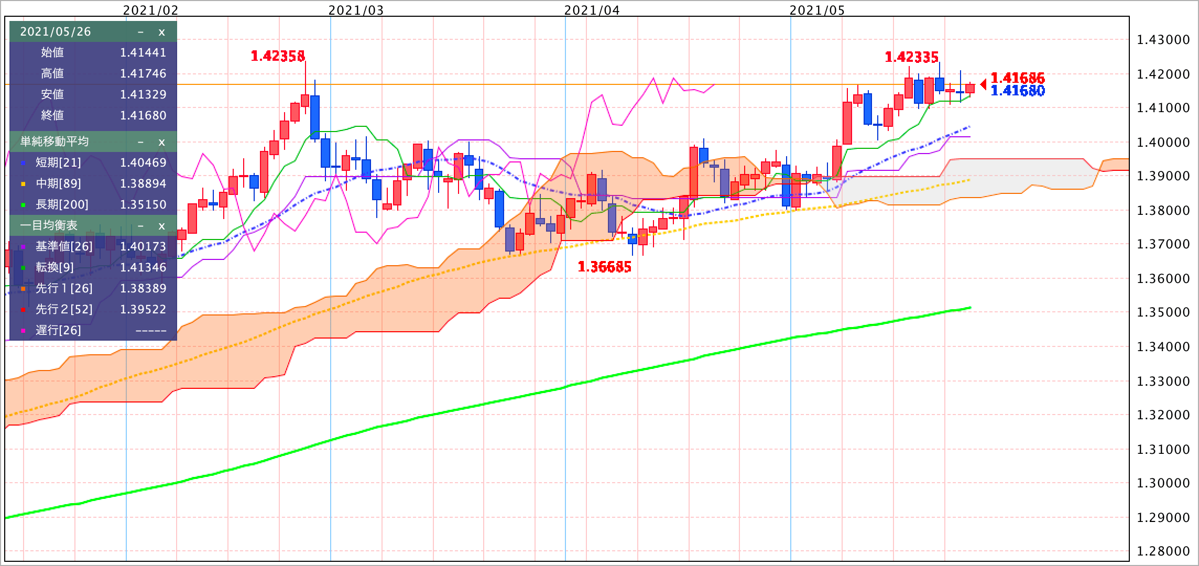
Task: Select the 基準値[26] value 1.40173
Action: coord(143,246)
